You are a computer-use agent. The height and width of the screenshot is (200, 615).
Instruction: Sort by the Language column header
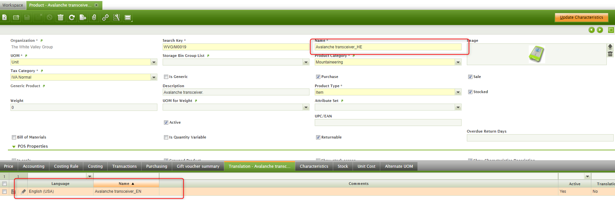point(60,184)
